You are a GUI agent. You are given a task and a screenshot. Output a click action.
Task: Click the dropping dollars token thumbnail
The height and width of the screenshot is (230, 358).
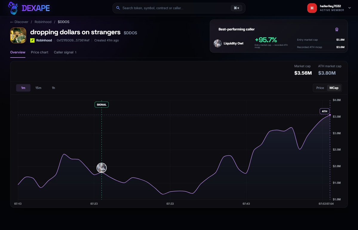18,35
